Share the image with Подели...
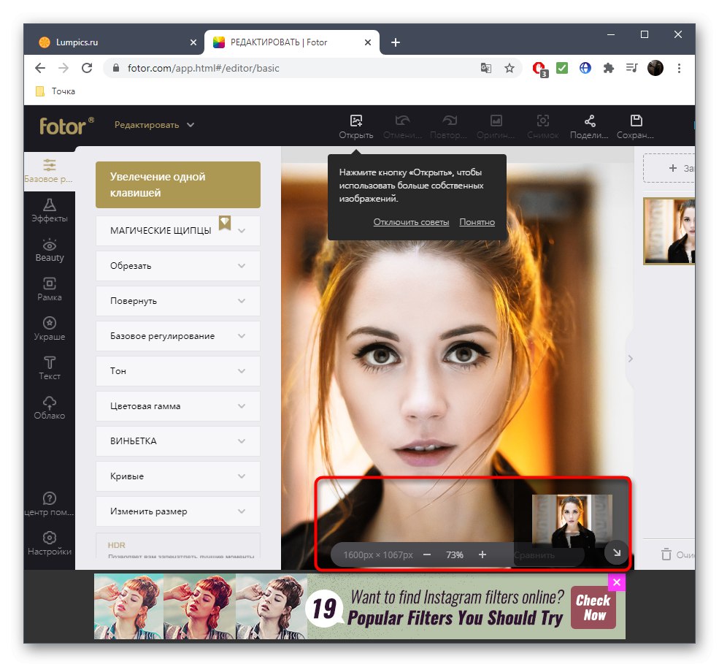The image size is (719, 667). click(589, 126)
